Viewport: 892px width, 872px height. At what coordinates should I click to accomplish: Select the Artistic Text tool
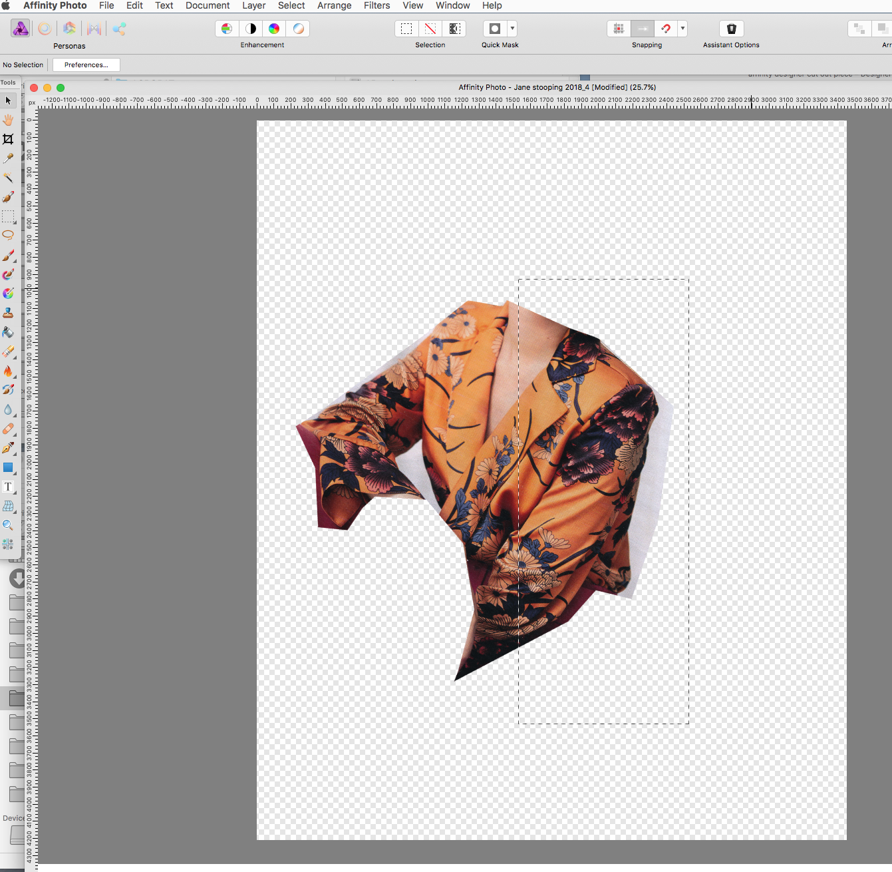pos(8,487)
